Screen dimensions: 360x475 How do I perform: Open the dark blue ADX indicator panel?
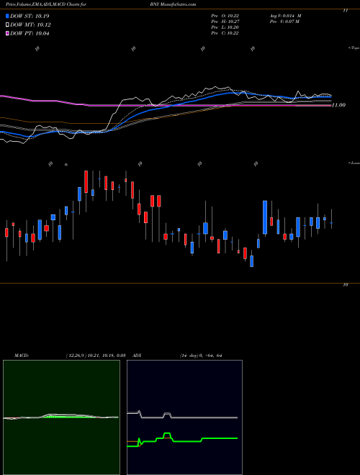click(184, 417)
